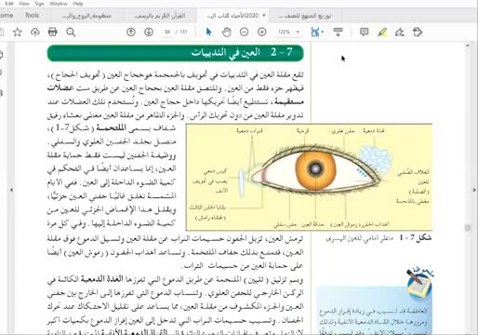Go to the previous page arrow
This screenshot has height=335, width=478.
(131, 32)
